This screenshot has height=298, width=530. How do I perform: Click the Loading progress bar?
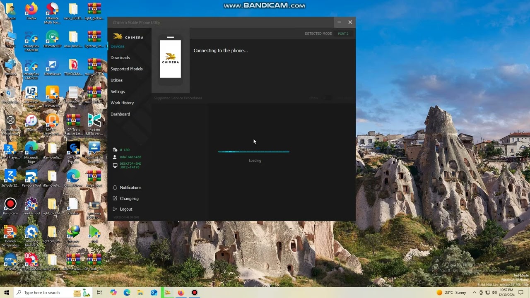click(254, 152)
